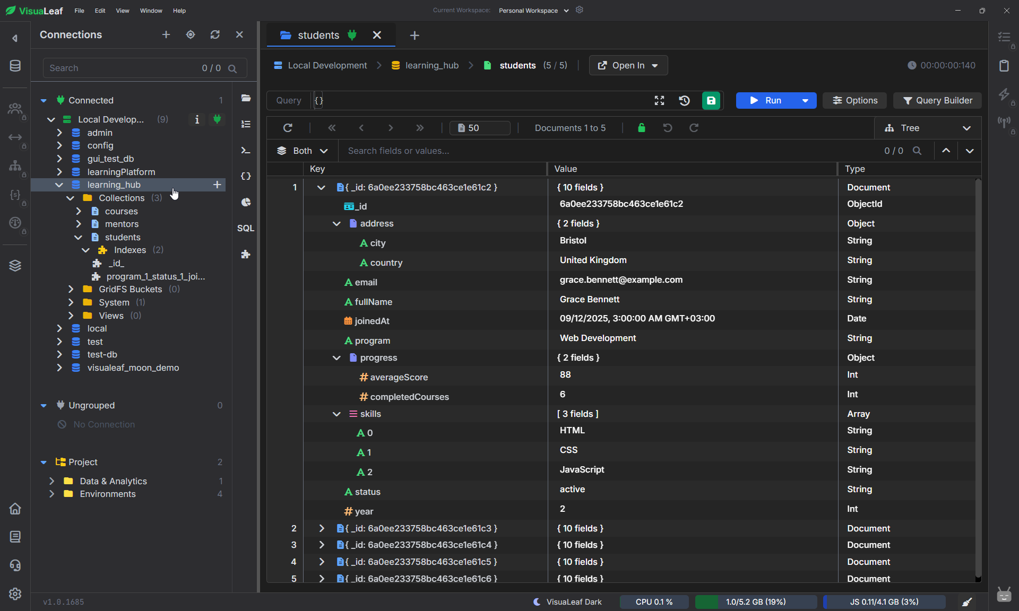
Task: Refresh the Connections list
Action: [x=215, y=34]
